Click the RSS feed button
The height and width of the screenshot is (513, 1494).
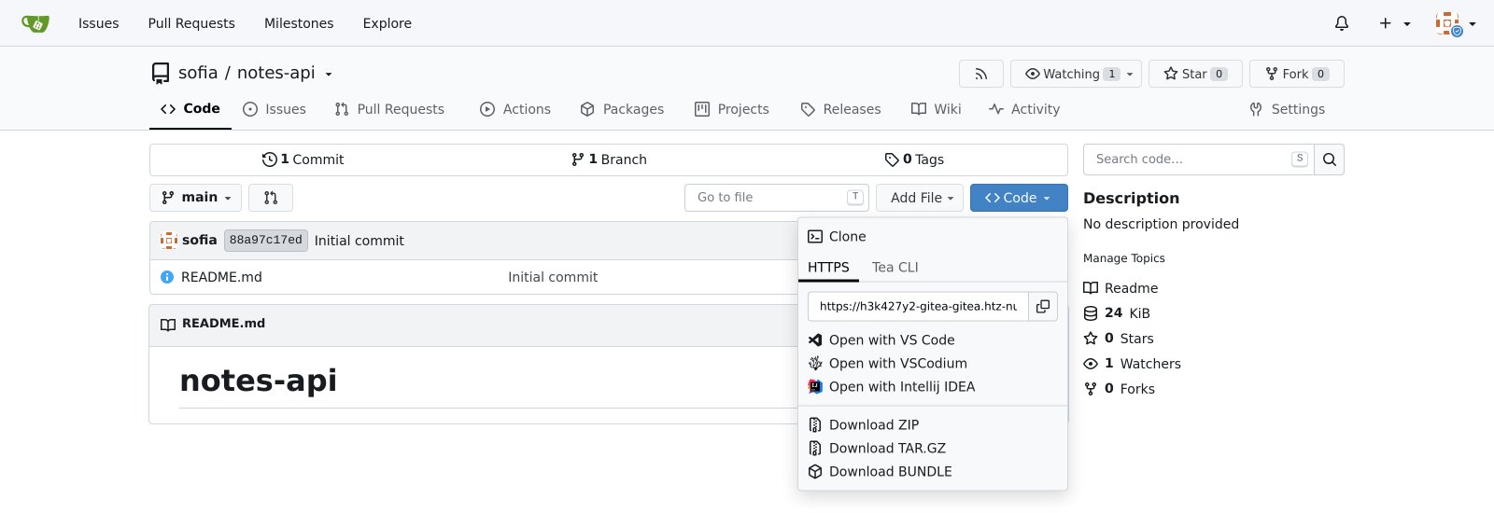pos(981,74)
